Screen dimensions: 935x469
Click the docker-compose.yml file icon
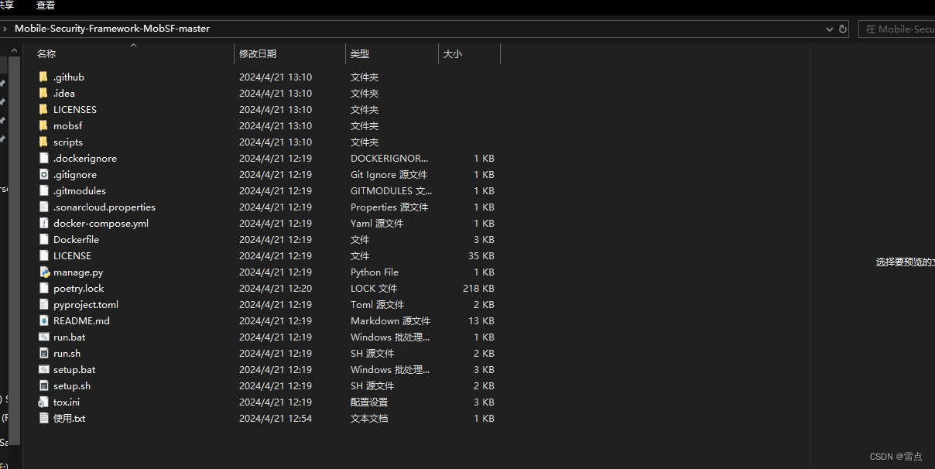click(43, 223)
